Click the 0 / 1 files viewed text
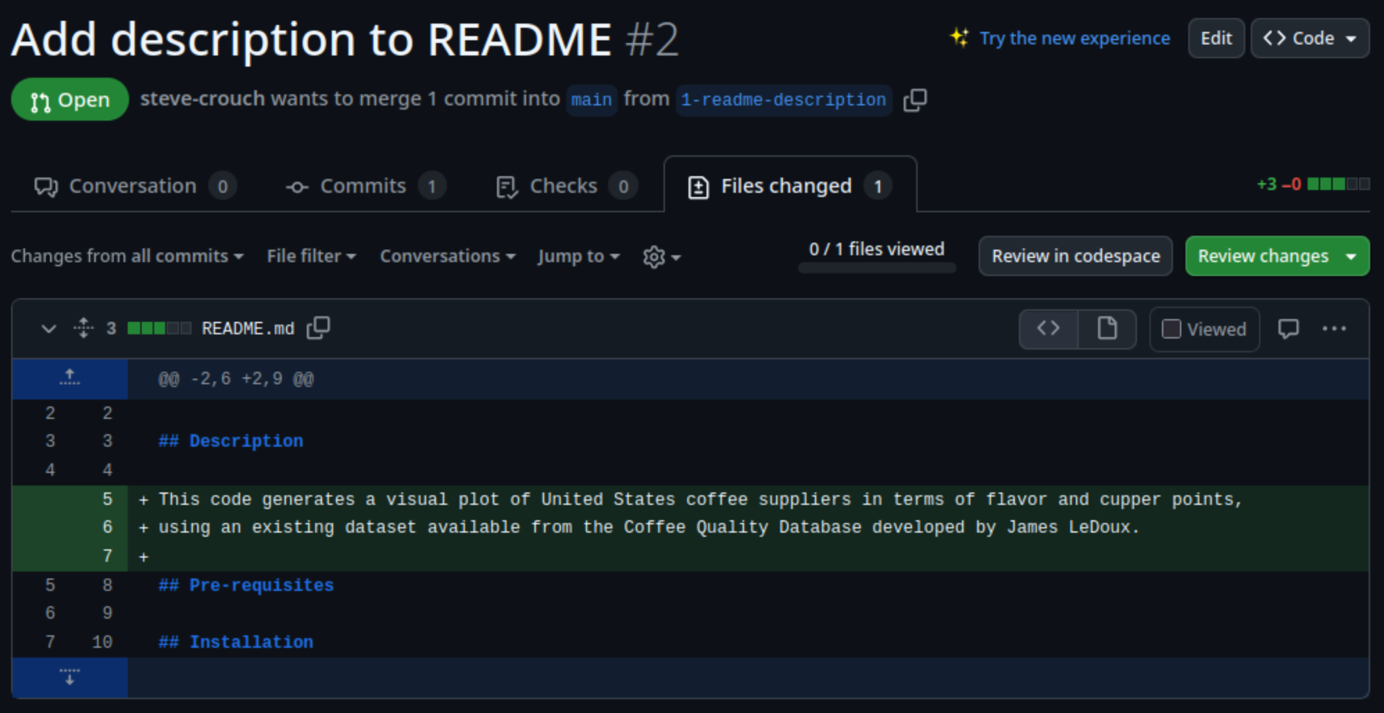Viewport: 1384px width, 713px height. [x=877, y=249]
